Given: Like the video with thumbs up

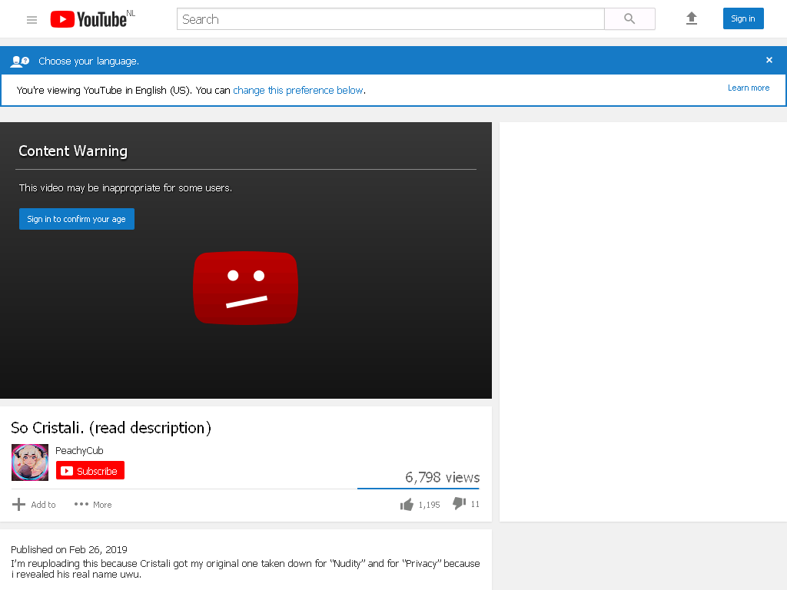Looking at the screenshot, I should [x=420, y=504].
